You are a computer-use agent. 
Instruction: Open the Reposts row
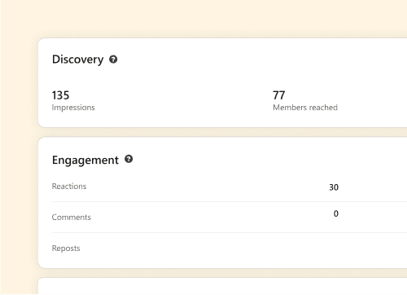coord(230,249)
